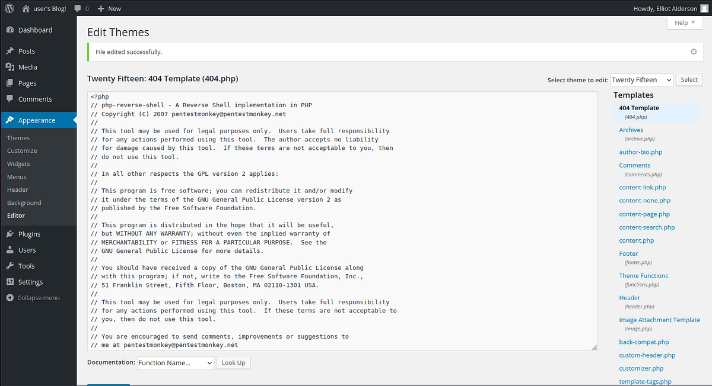Click the Tools wrench icon
The image size is (712, 386).
click(x=10, y=266)
